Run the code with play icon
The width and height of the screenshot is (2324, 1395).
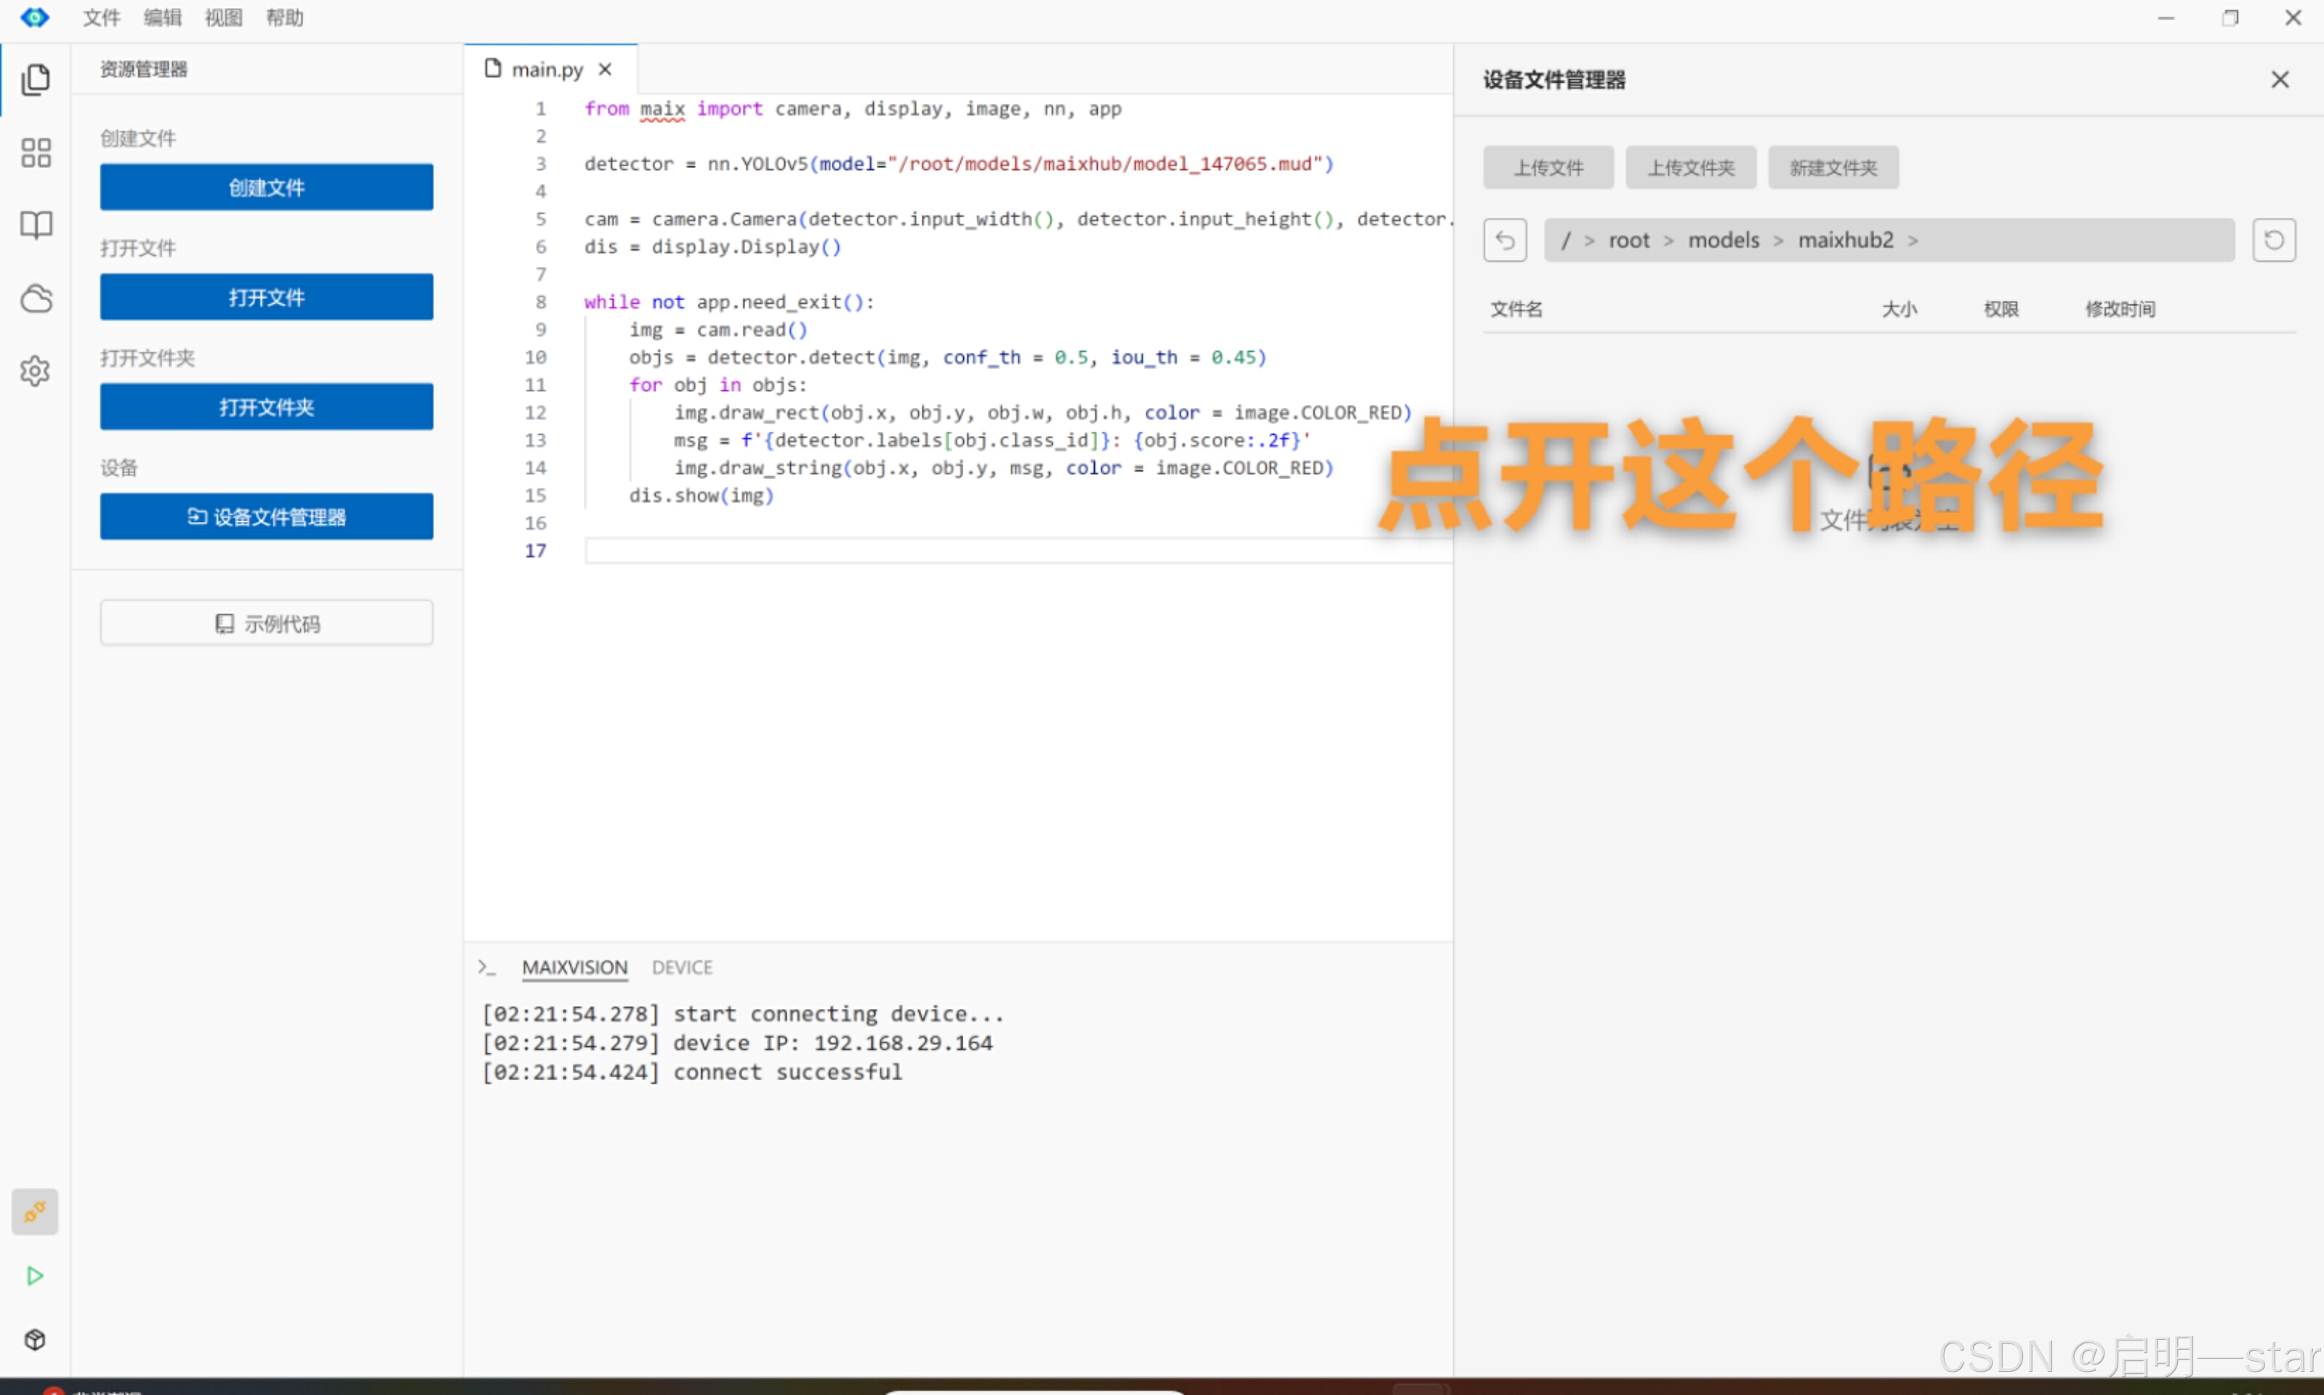(35, 1276)
